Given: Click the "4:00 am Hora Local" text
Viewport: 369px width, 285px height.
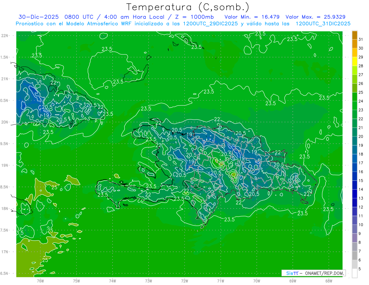Looking at the screenshot, I should (x=134, y=17).
